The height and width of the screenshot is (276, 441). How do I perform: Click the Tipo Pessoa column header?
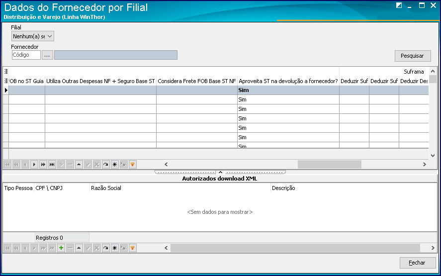(18, 188)
